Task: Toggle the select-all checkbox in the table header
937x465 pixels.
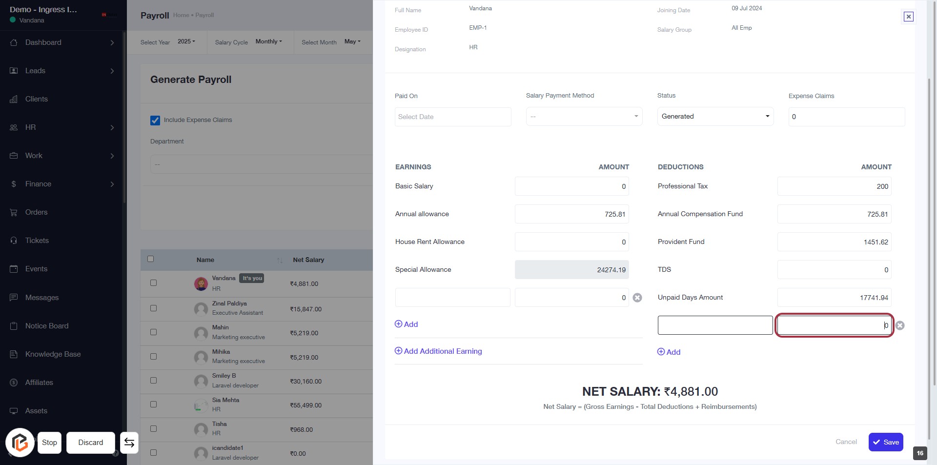Action: [x=150, y=259]
